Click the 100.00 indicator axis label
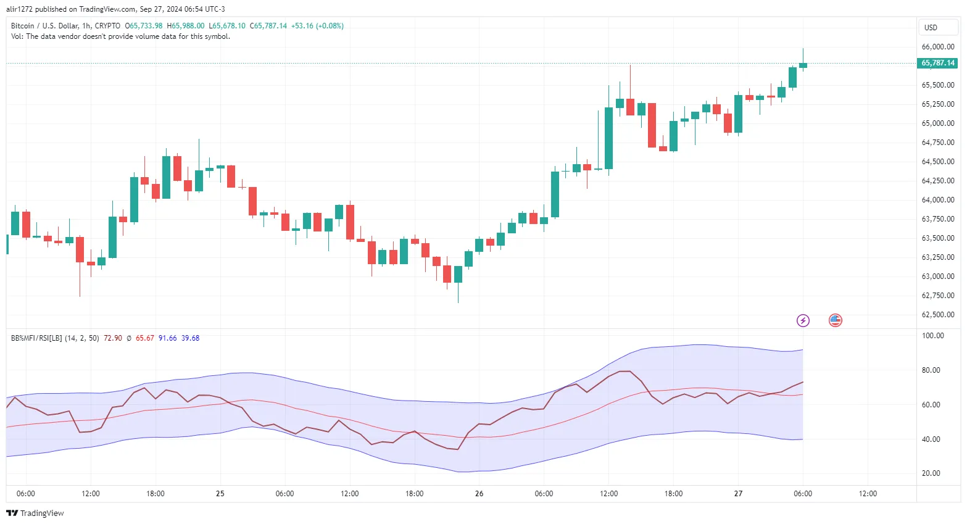The image size is (967, 524). (933, 336)
